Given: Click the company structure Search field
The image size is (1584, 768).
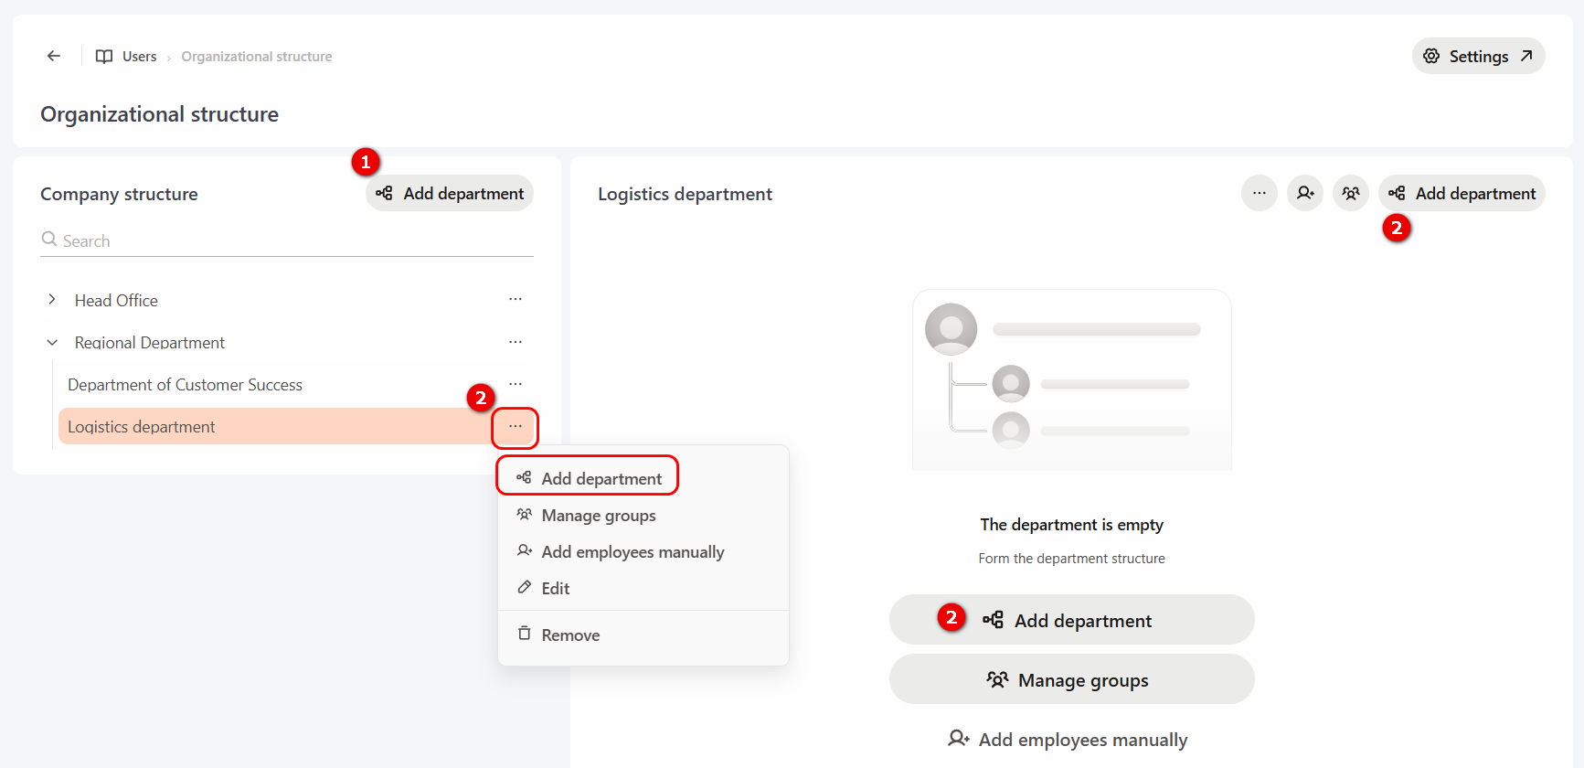Looking at the screenshot, I should [287, 240].
